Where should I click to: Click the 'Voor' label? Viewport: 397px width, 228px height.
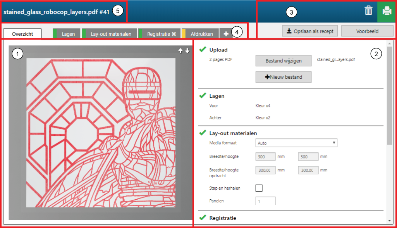click(x=214, y=105)
